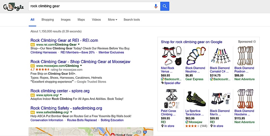Image resolution: width=270 pixels, height=136 pixels.
Task: Expand the safeclimbing.org ad URL arrow
Action: coord(71,112)
